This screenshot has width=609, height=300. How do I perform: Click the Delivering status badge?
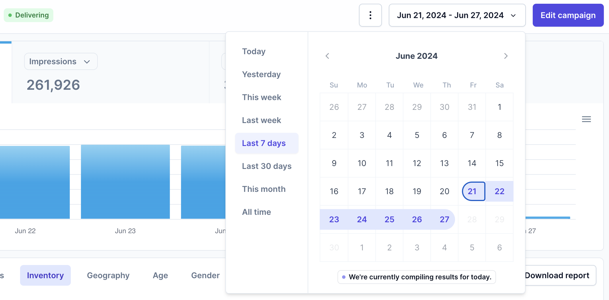pos(28,15)
